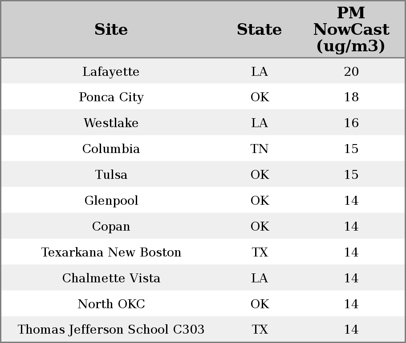Select the Columbia site cell
This screenshot has height=343, width=406.
(111, 149)
